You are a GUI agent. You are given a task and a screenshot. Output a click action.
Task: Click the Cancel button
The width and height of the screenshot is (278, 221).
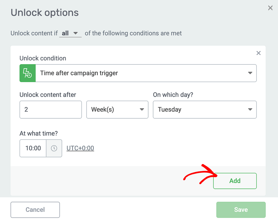click(35, 210)
